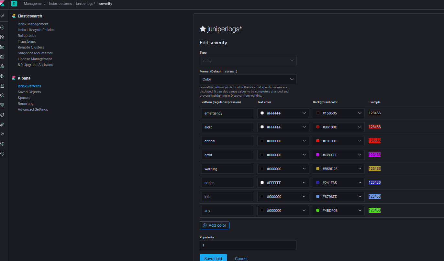Click Cancel link
The height and width of the screenshot is (261, 444).
241,259
